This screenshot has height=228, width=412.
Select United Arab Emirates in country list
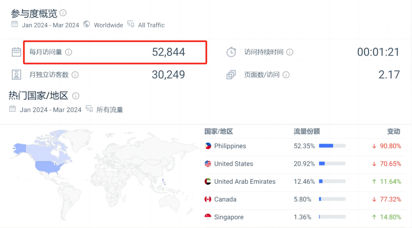click(244, 182)
